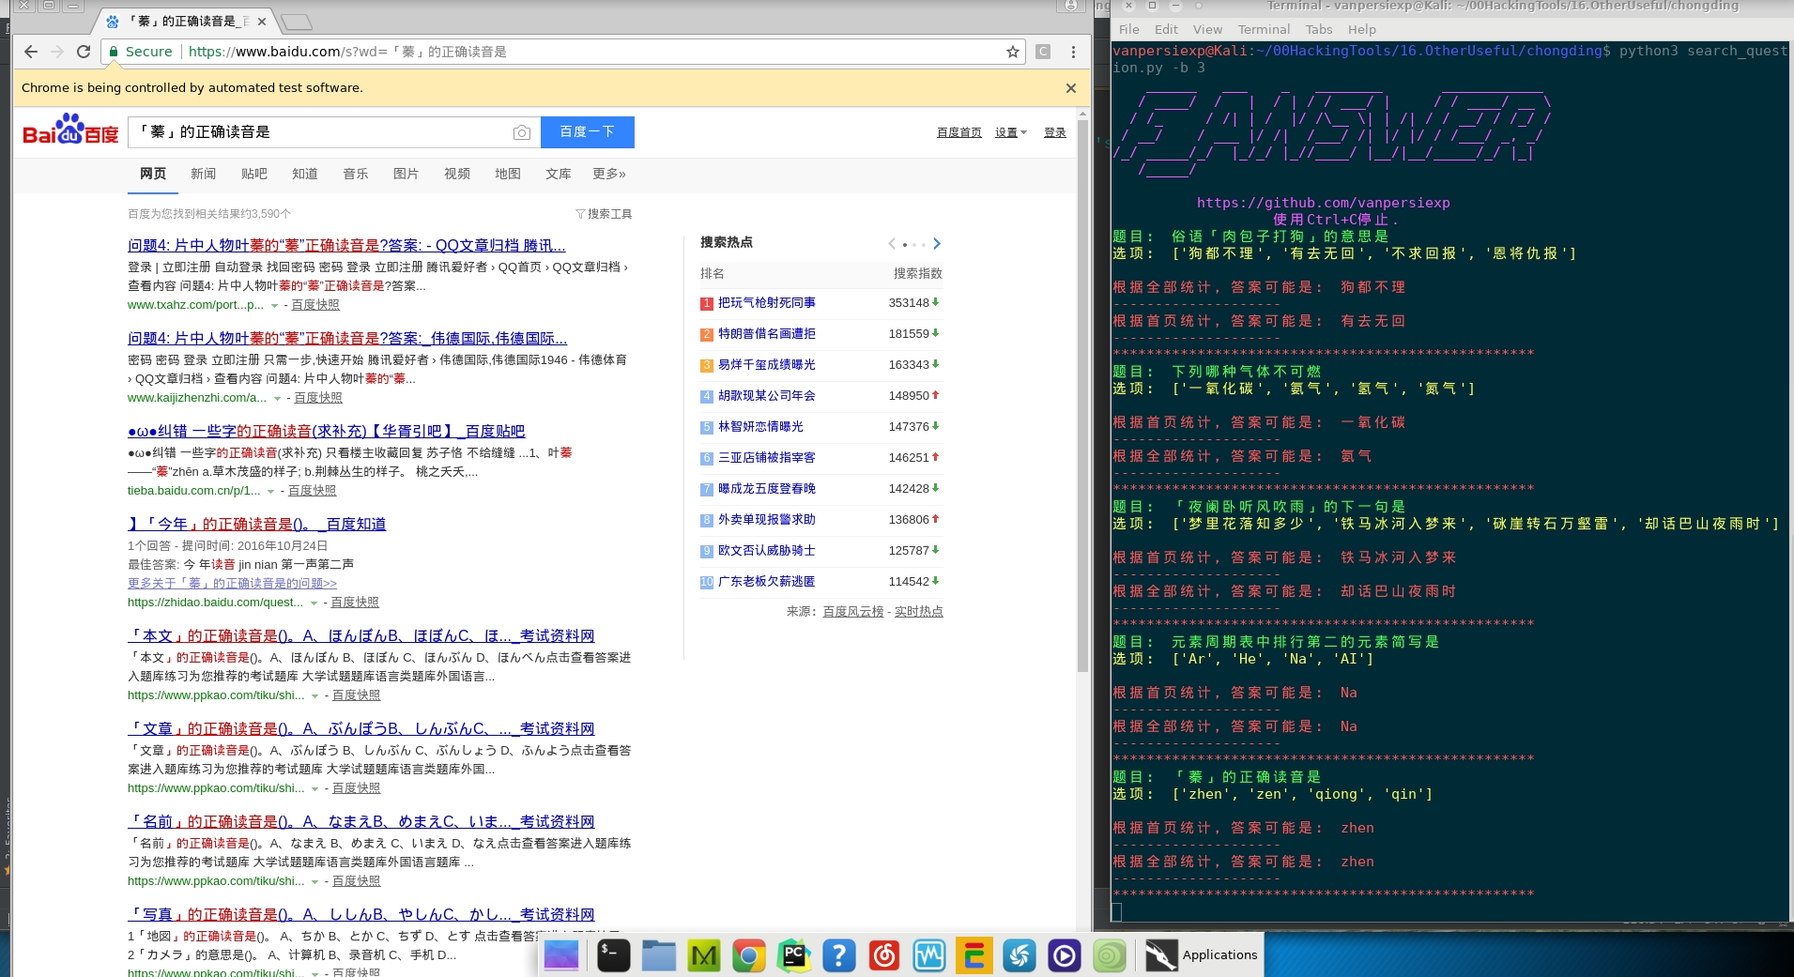This screenshot has height=977, width=1794.
Task: Reload the Baidu page
Action: tap(84, 52)
